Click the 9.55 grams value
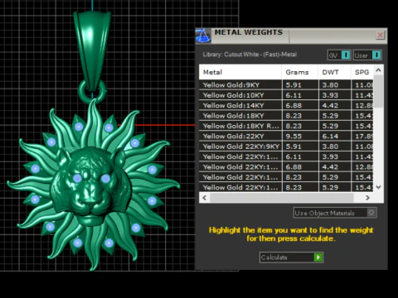The image size is (398, 298). point(294,137)
